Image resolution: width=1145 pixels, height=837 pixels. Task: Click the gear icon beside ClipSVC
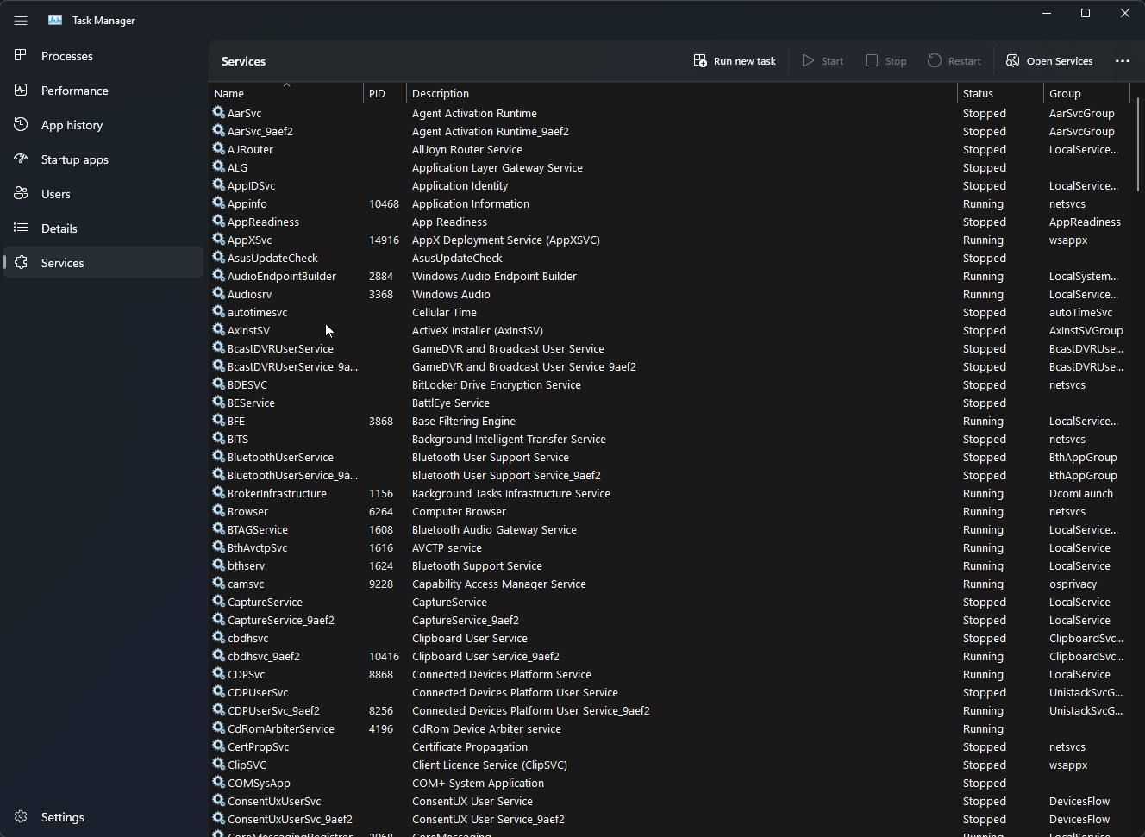tap(219, 764)
